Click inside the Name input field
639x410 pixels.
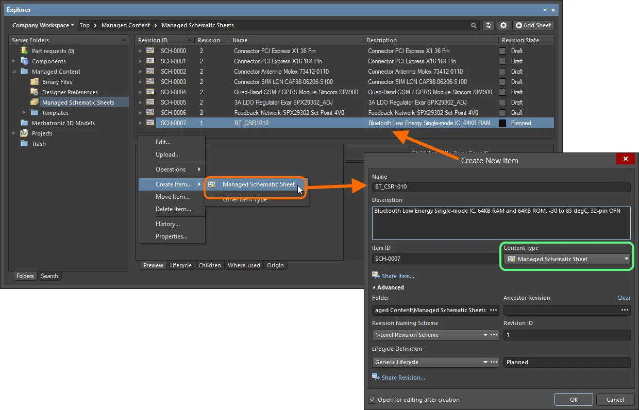tap(500, 186)
